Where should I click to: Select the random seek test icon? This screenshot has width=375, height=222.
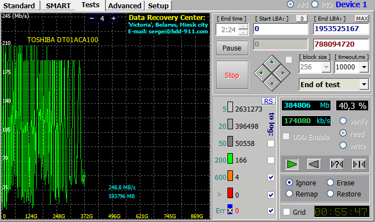(337, 164)
